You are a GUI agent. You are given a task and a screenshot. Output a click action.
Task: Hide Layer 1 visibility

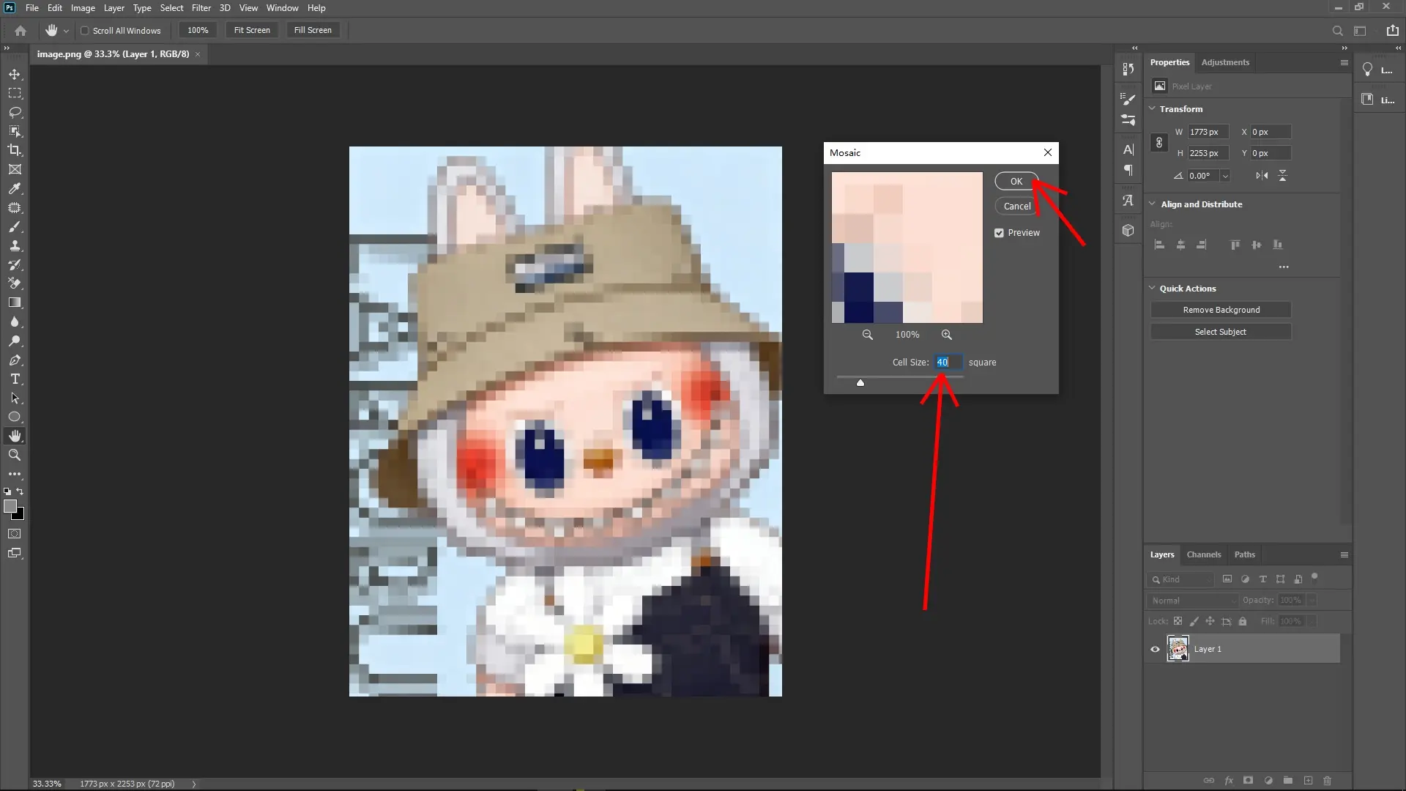[1153, 649]
